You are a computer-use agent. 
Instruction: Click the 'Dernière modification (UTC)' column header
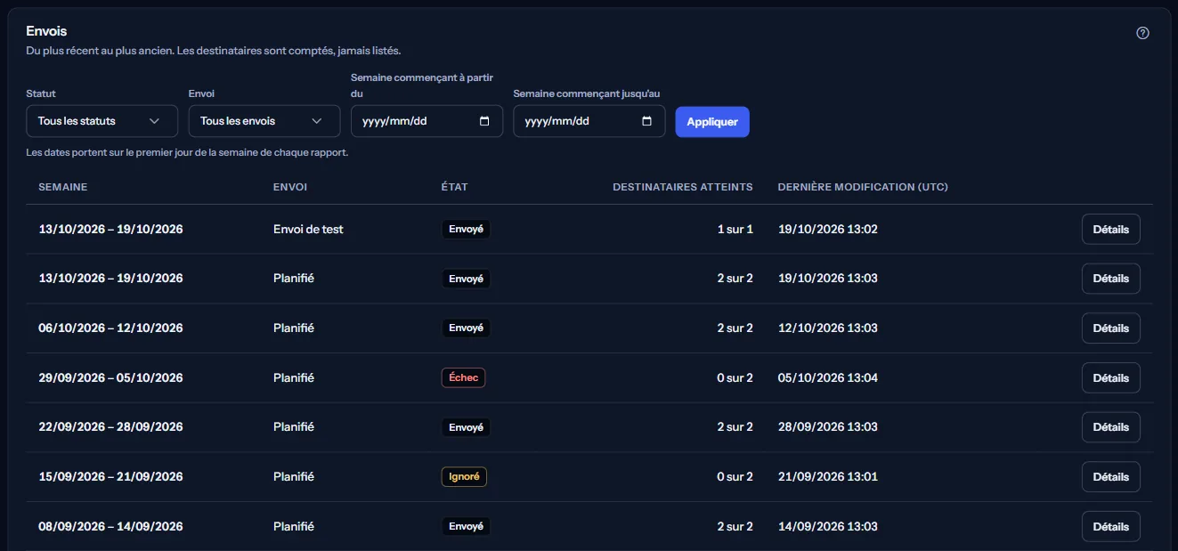coord(863,187)
